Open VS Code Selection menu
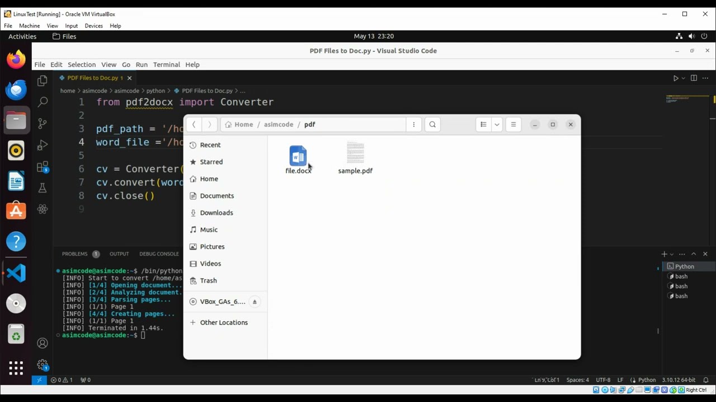716x402 pixels. (x=82, y=65)
